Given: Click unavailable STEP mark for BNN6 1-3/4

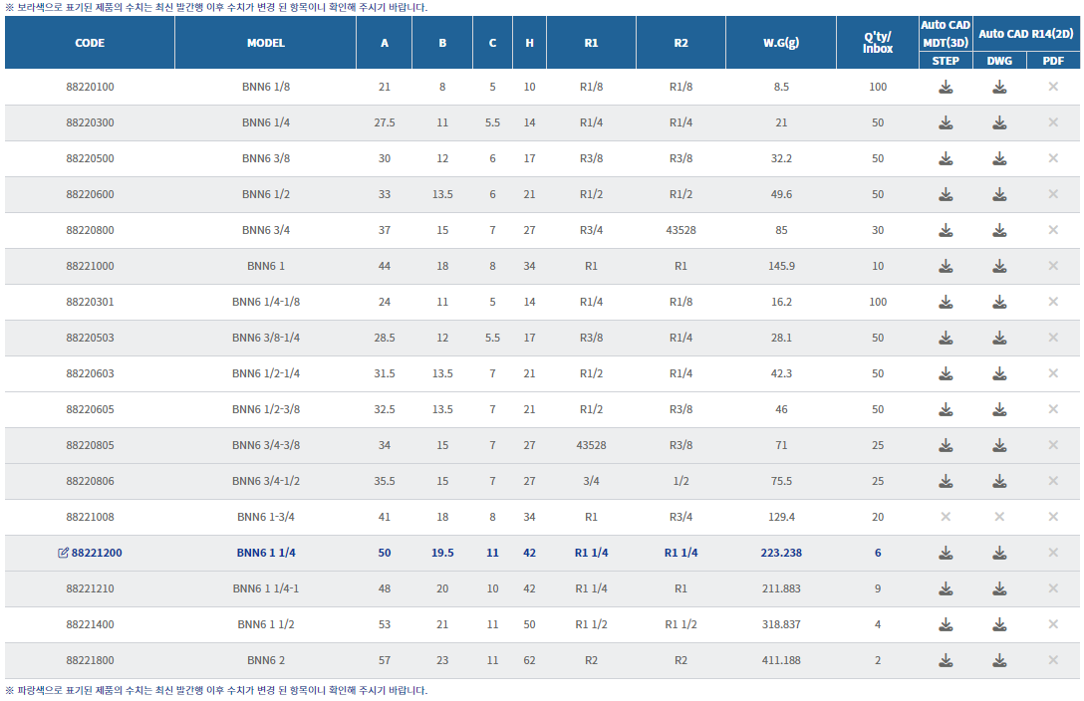Looking at the screenshot, I should 946,517.
